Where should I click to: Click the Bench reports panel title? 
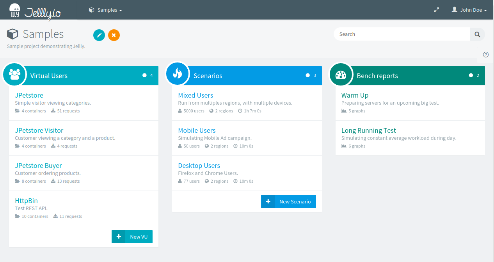click(377, 76)
